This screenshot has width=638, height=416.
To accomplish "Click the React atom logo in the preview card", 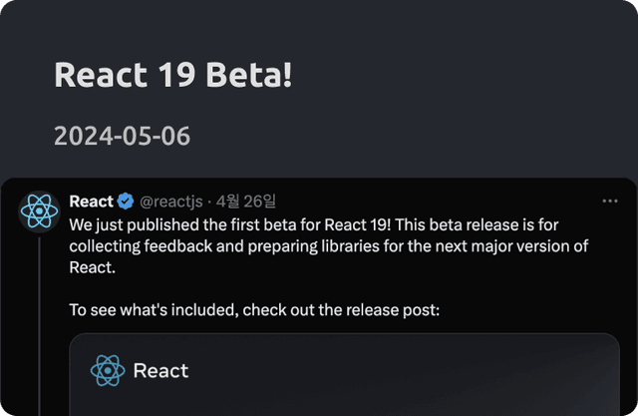I will click(108, 370).
